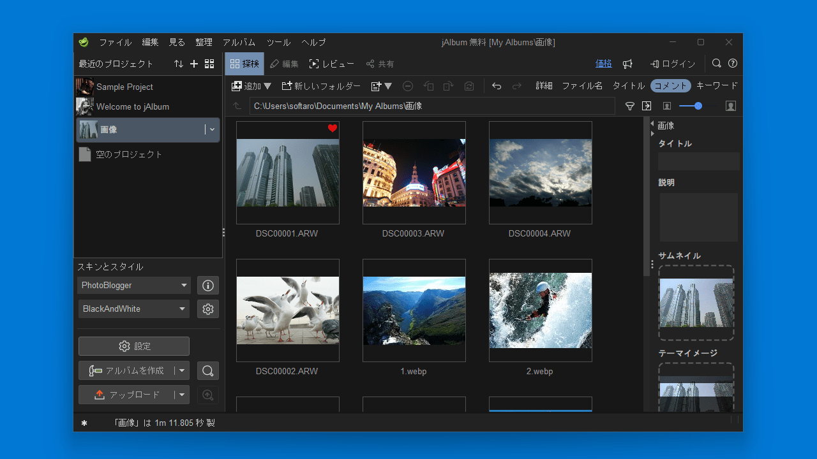Click the redo arrow icon
817x459 pixels.
[x=517, y=86]
